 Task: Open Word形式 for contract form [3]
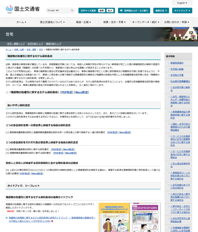click(71, 153)
